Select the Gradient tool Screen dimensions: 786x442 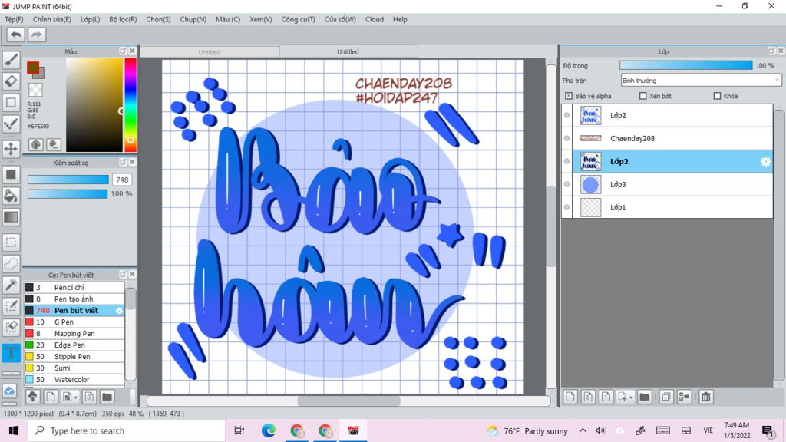tap(11, 217)
